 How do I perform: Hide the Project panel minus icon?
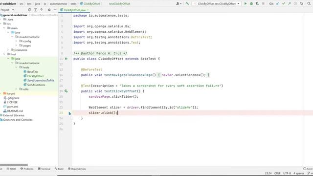(55, 10)
